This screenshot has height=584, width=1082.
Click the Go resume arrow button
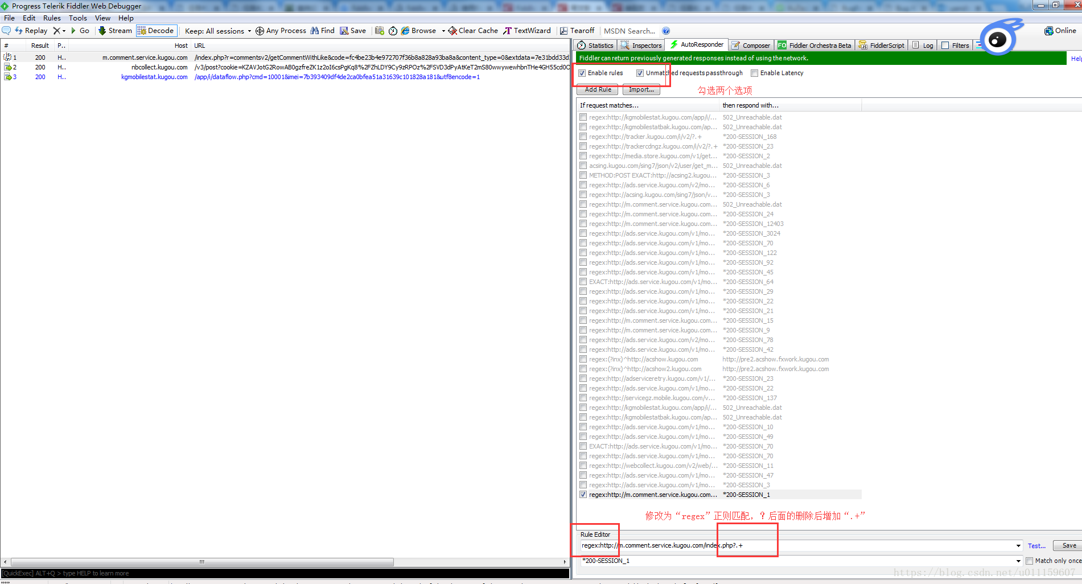point(80,31)
